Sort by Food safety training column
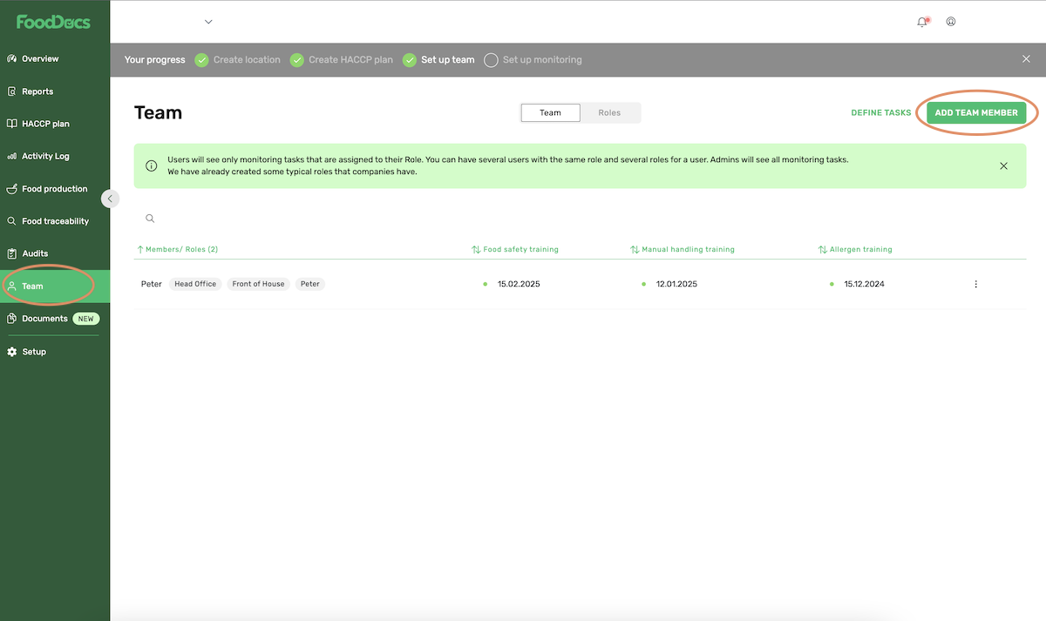This screenshot has width=1046, height=621. (x=515, y=249)
